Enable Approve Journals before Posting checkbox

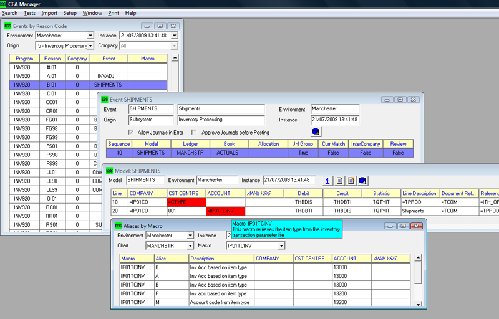[x=195, y=132]
